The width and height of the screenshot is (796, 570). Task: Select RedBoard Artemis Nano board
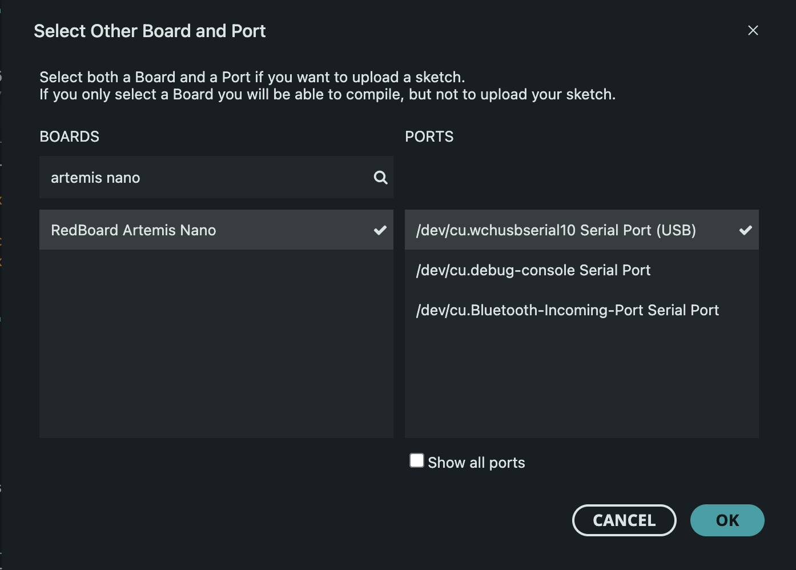pos(134,230)
